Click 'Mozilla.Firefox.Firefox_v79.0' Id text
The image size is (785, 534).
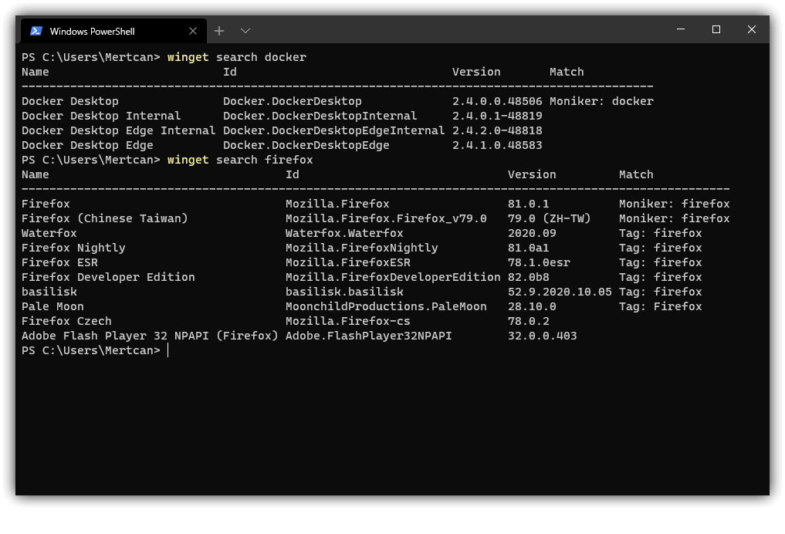click(386, 218)
